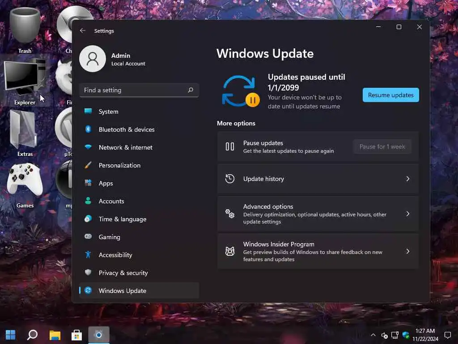The width and height of the screenshot is (458, 344).
Task: Open Privacy & security settings
Action: (x=139, y=273)
